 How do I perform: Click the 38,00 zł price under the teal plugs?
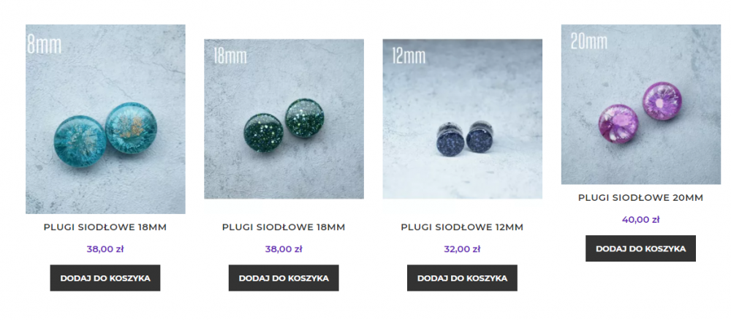105,249
